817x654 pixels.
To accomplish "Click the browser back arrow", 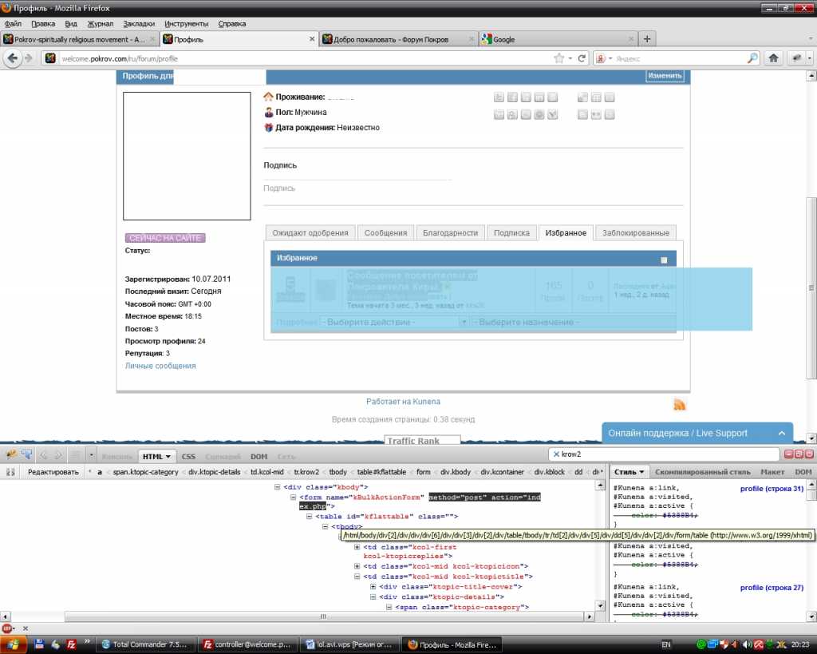I will [x=12, y=58].
